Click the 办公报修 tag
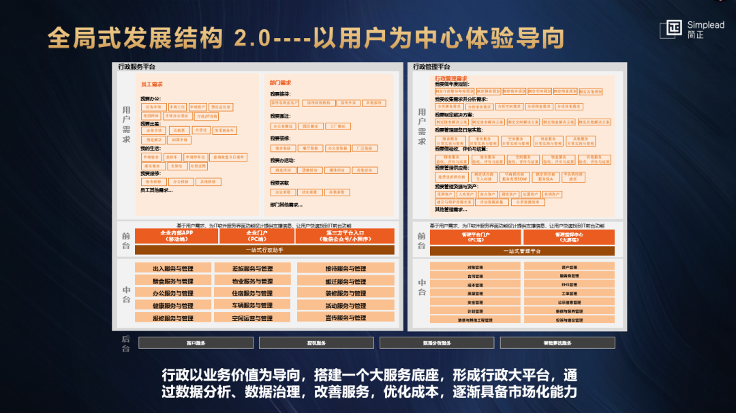 181,182
